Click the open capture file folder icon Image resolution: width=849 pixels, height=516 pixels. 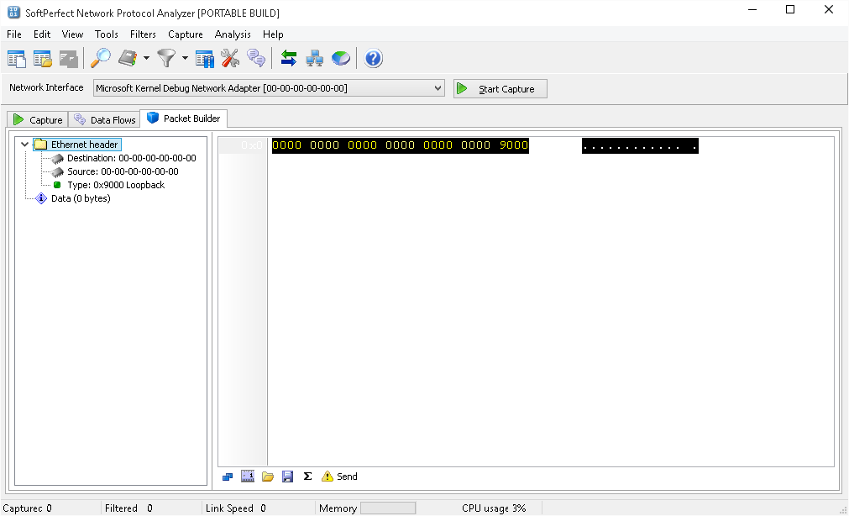43,59
